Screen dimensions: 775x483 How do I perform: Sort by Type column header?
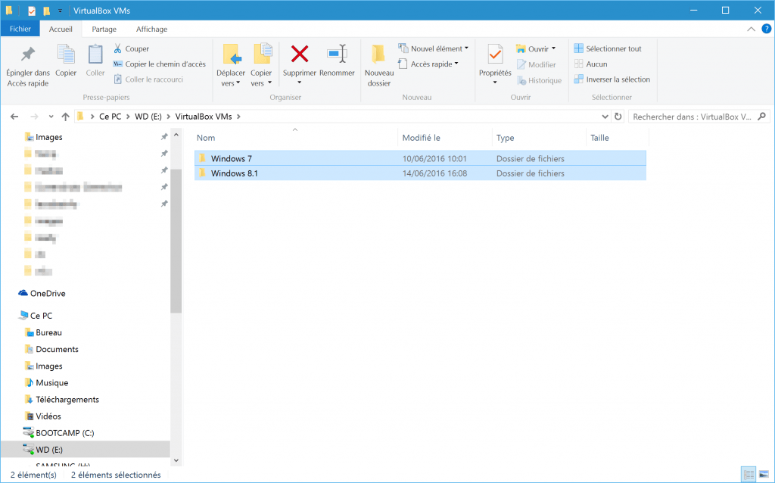539,138
